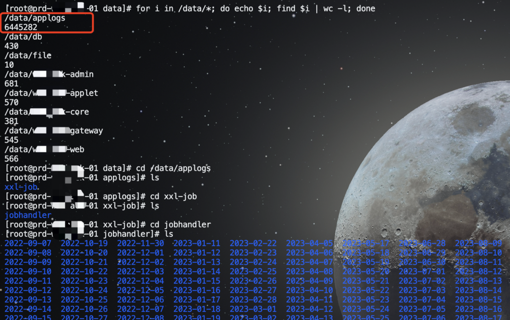Click the 6445282 file count
This screenshot has width=510, height=320.
[x=21, y=27]
